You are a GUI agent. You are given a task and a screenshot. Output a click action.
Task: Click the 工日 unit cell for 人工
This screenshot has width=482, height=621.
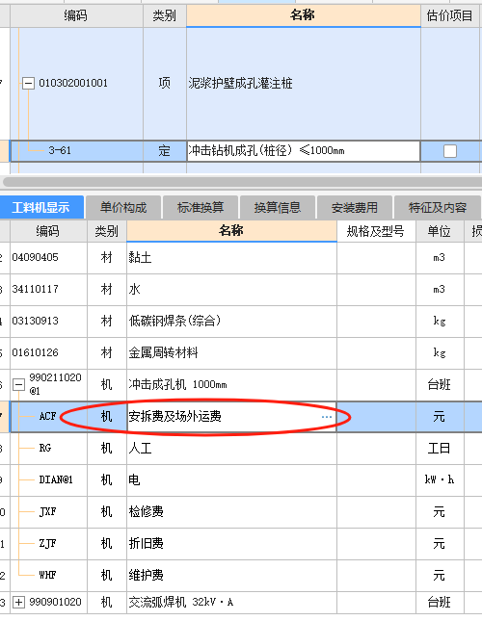tap(440, 449)
